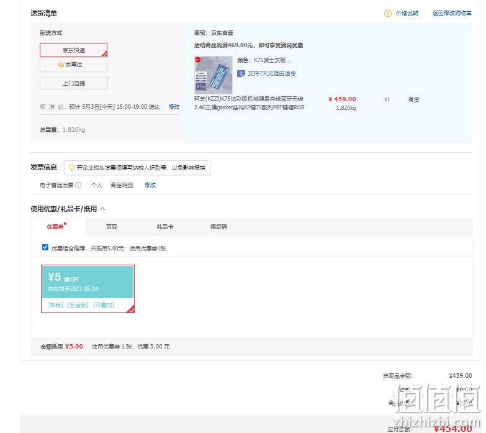Click info icon next to 电子普通发票
The width and height of the screenshot is (486, 433).
(78, 185)
